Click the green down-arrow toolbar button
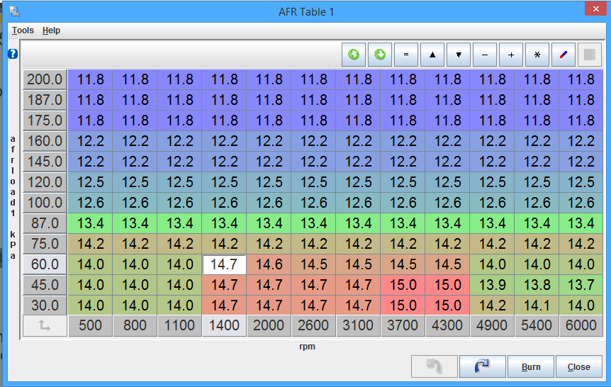This screenshot has height=387, width=611. [380, 55]
